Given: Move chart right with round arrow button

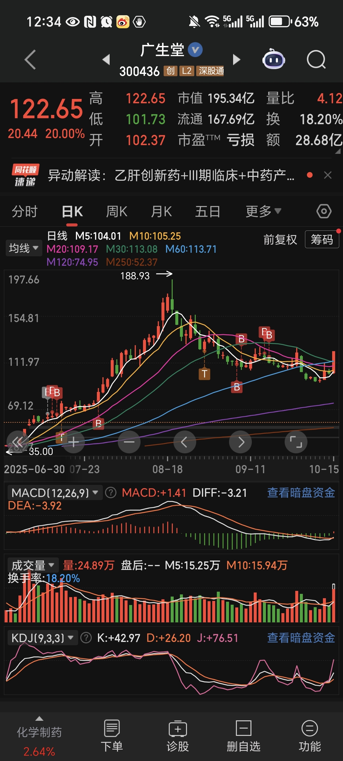Looking at the screenshot, I should [240, 442].
